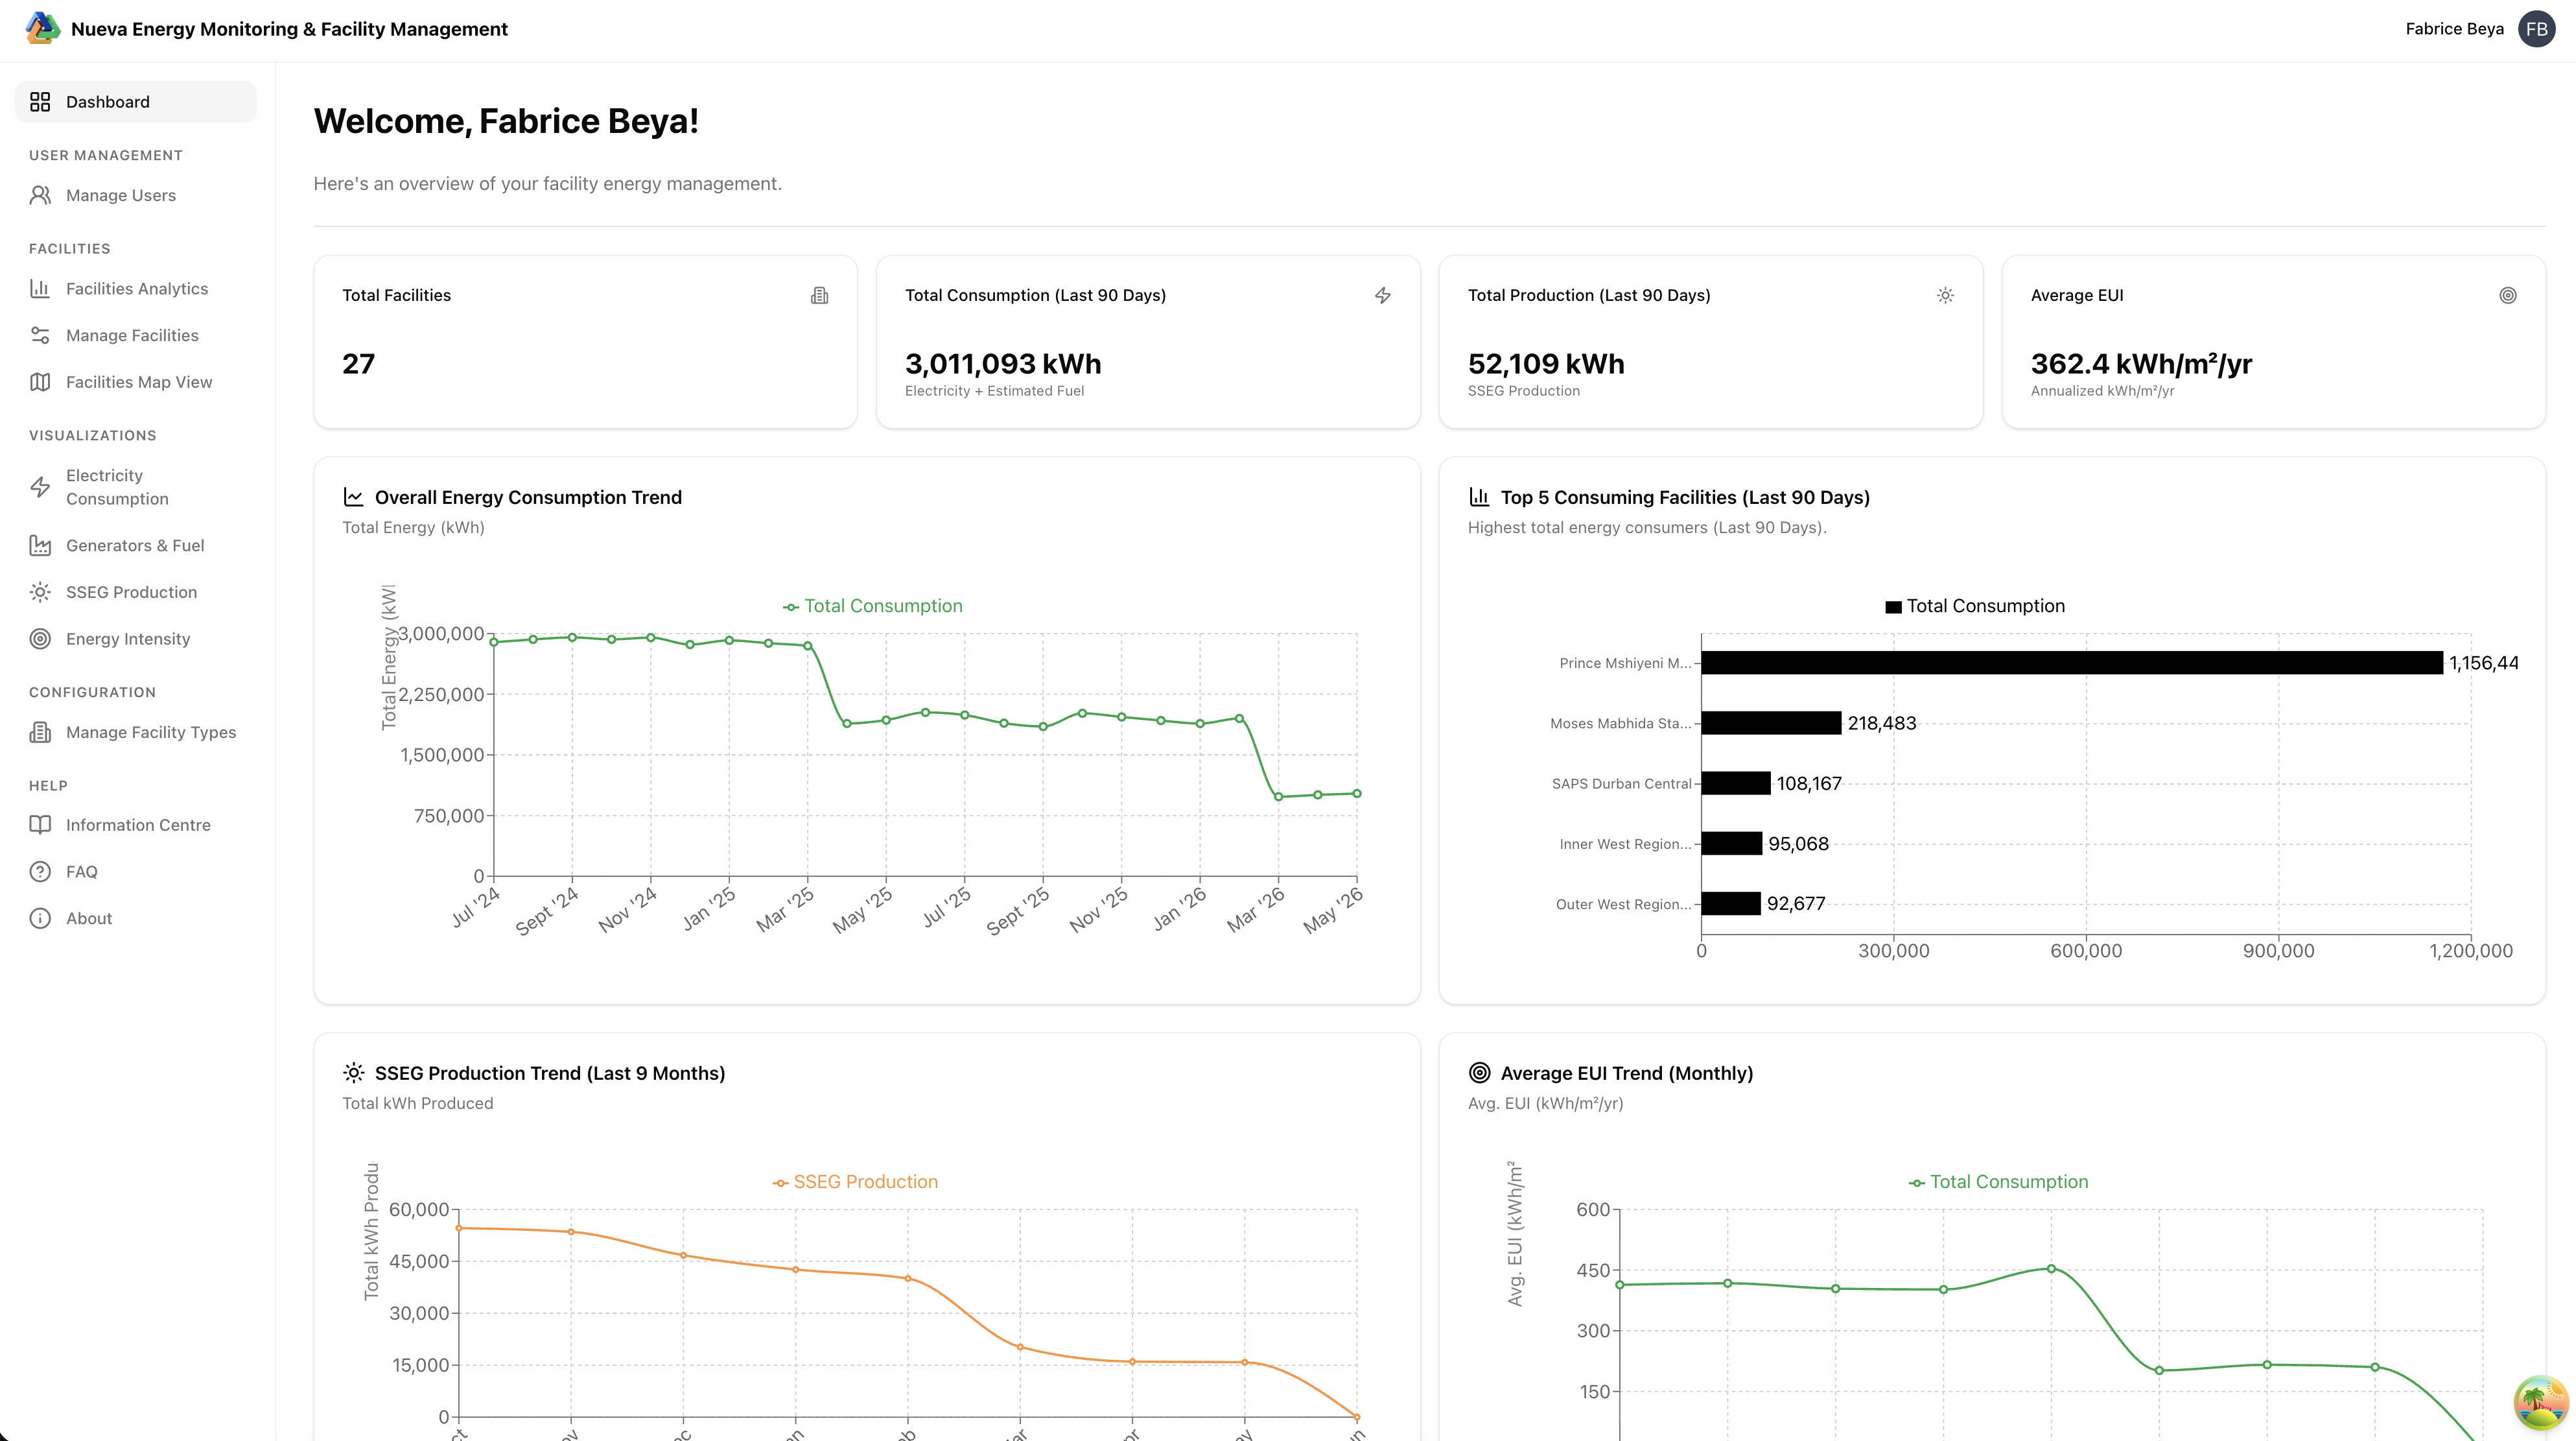Click the About info circle icon
The width and height of the screenshot is (2576, 1441).
pyautogui.click(x=40, y=919)
